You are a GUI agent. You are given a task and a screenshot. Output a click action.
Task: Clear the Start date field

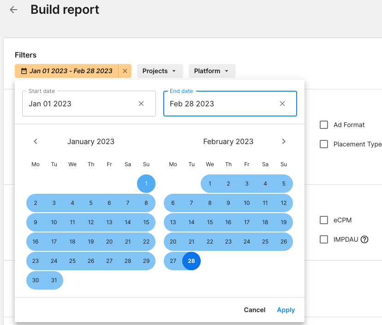141,104
